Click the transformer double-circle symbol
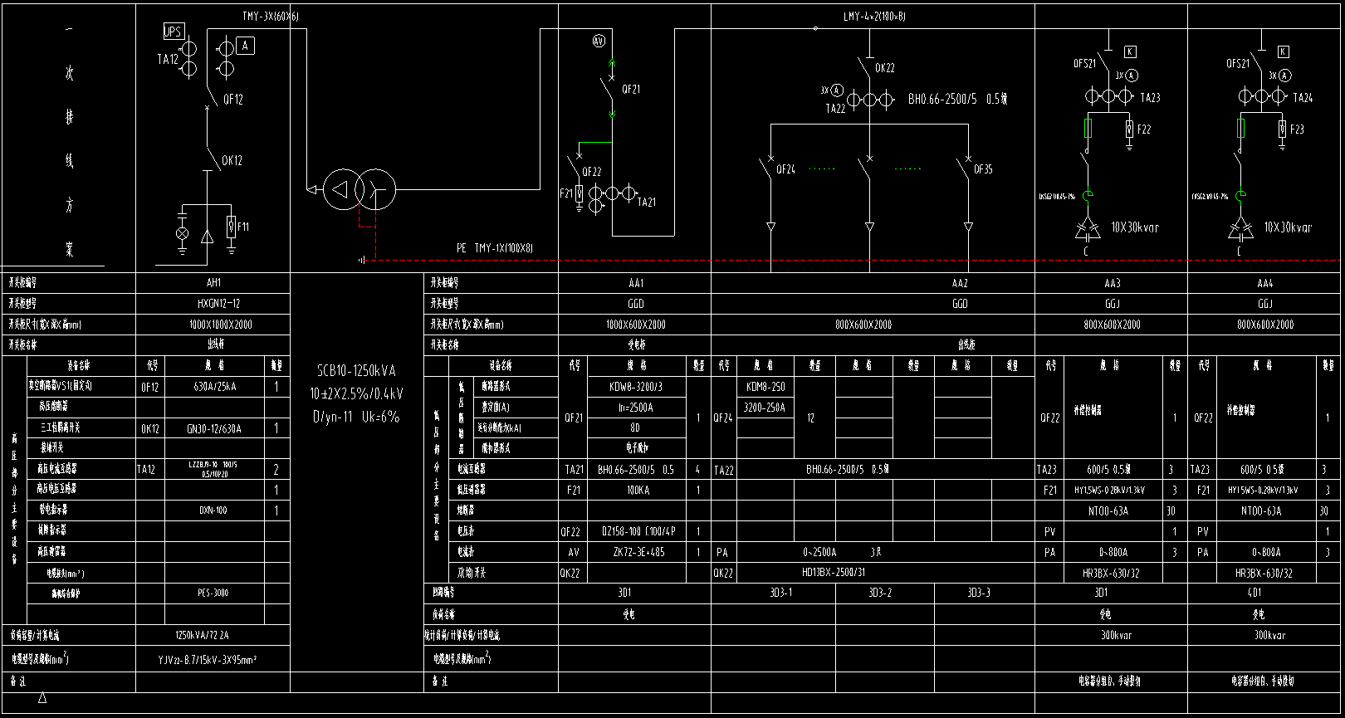Image resolution: width=1345 pixels, height=718 pixels. (x=358, y=190)
